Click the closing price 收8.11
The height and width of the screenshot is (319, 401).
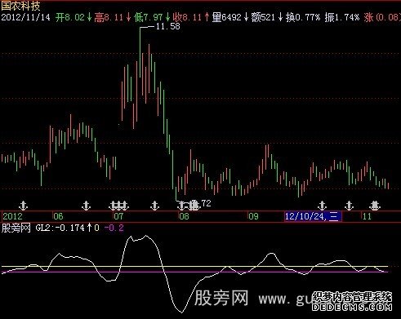[x=187, y=18]
